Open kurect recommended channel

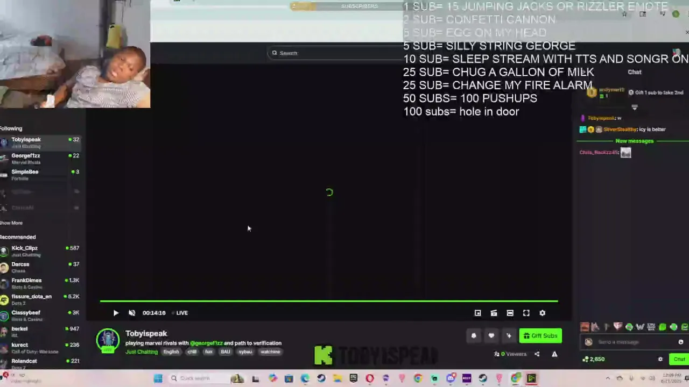[40, 348]
